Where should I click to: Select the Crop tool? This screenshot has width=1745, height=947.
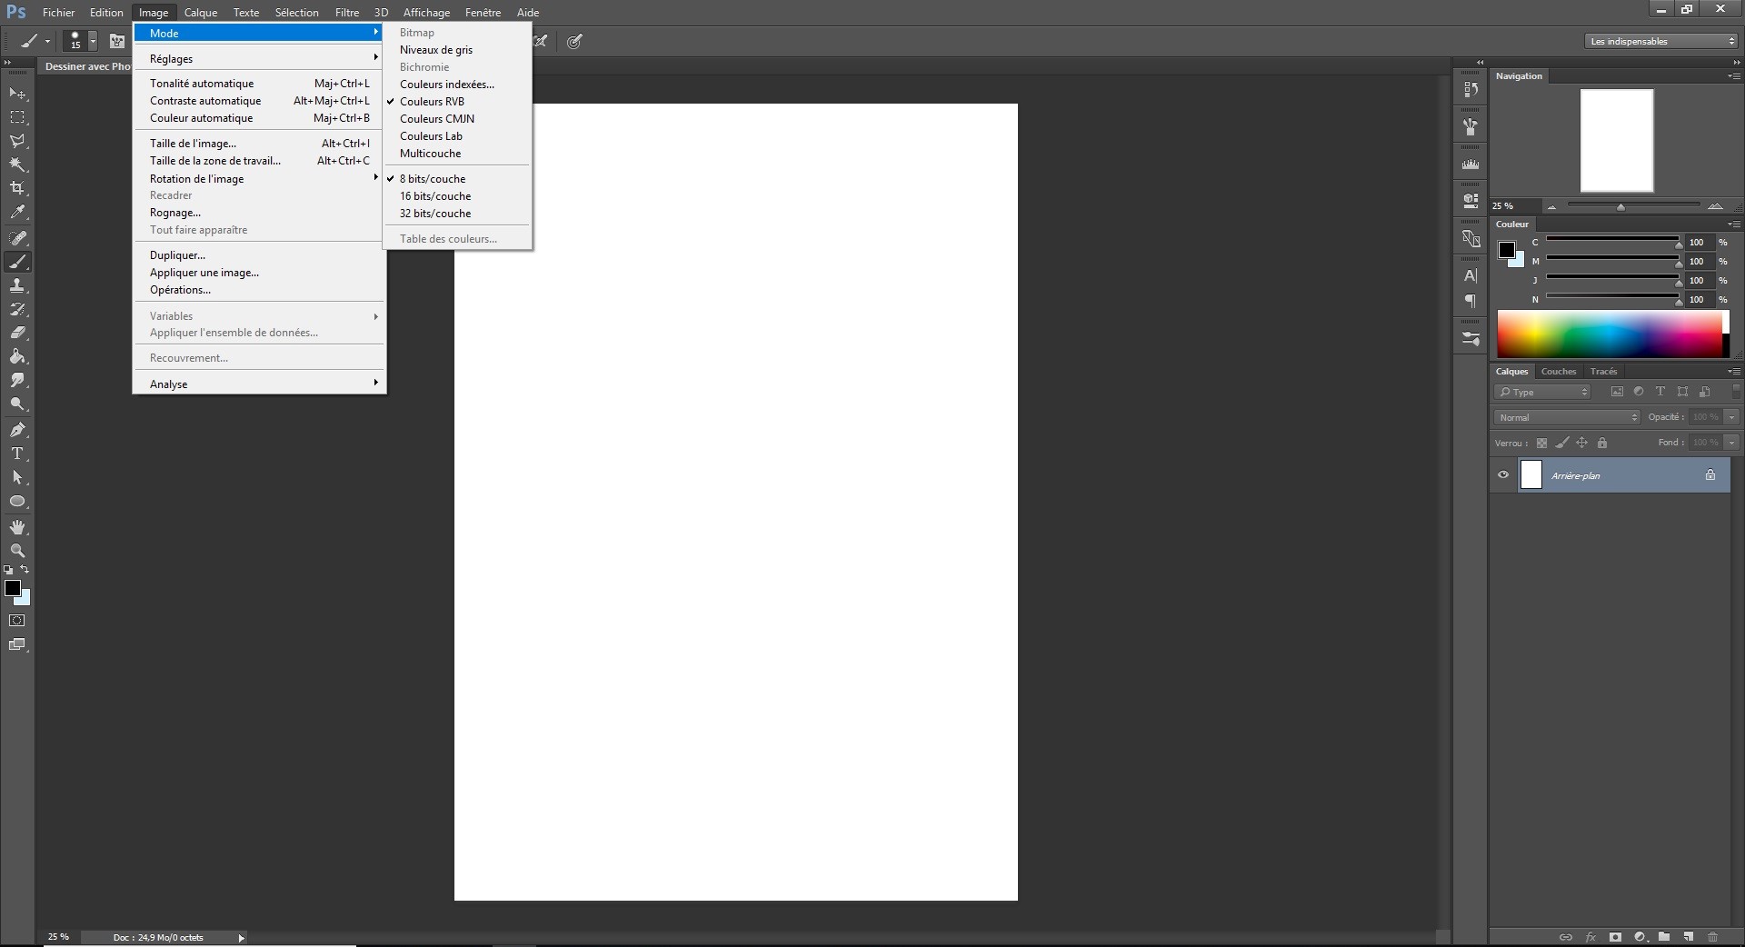tap(18, 187)
